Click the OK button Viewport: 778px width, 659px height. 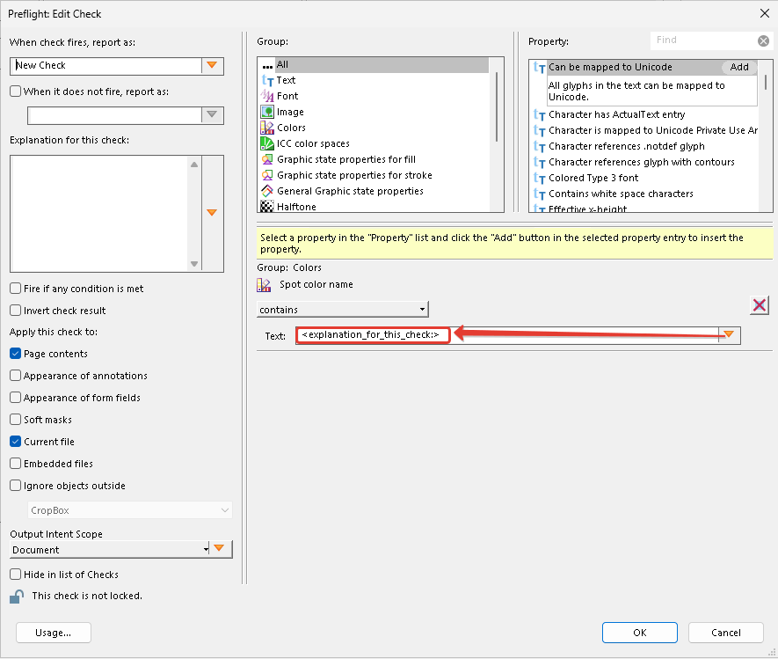640,633
